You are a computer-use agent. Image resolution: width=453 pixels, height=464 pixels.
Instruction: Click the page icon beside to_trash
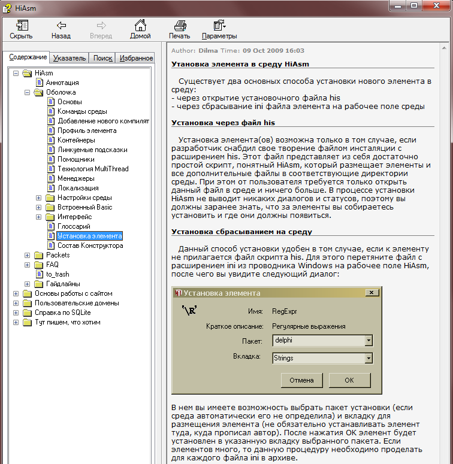40,274
